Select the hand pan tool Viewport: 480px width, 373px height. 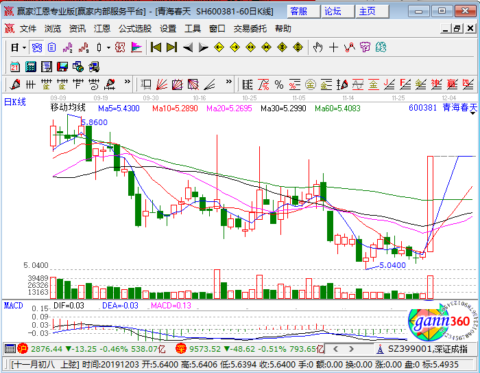[317, 47]
